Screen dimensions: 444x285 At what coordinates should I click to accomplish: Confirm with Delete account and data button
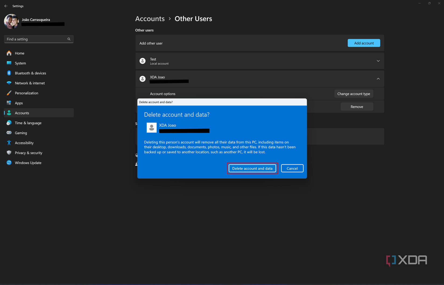click(252, 168)
